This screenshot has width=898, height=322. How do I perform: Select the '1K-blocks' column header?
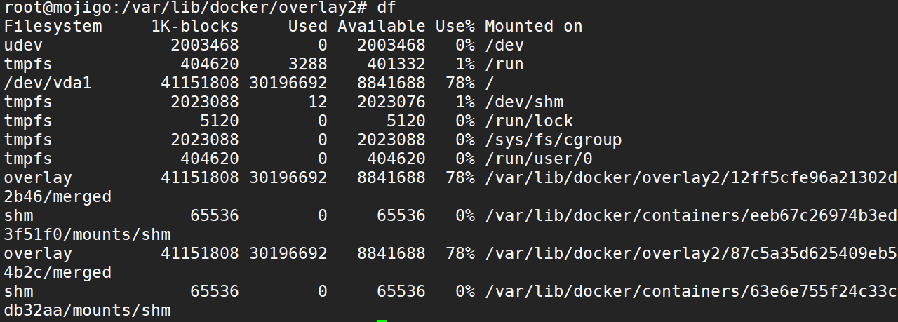[195, 27]
